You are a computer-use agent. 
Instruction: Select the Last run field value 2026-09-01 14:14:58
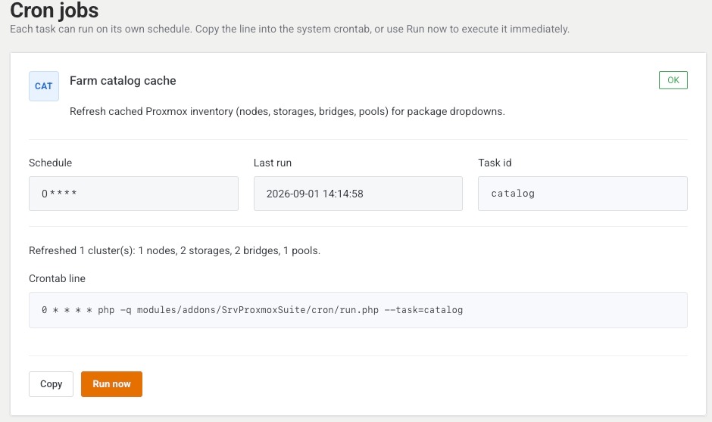pyautogui.click(x=358, y=194)
